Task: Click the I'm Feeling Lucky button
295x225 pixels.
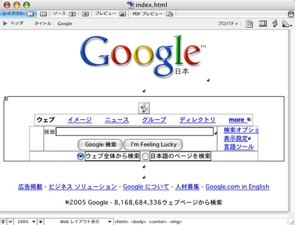Action: tap(153, 144)
